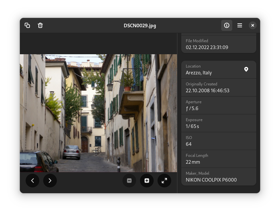280x215 pixels.
Task: Click the street photo in the viewer
Action: click(x=98, y=113)
